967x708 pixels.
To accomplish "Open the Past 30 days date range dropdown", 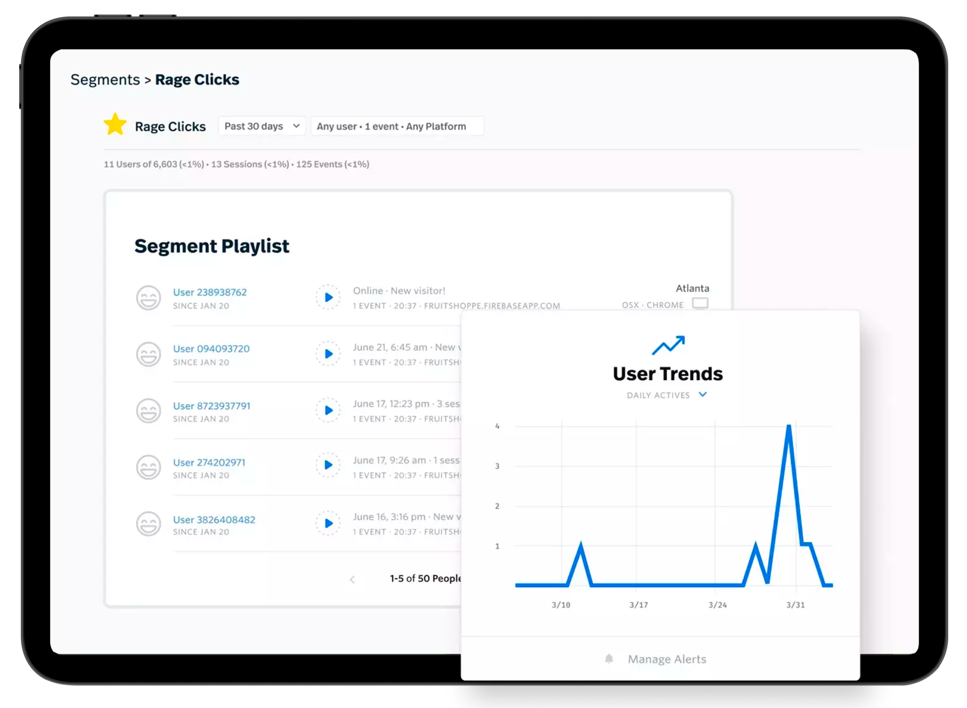I will 261,126.
